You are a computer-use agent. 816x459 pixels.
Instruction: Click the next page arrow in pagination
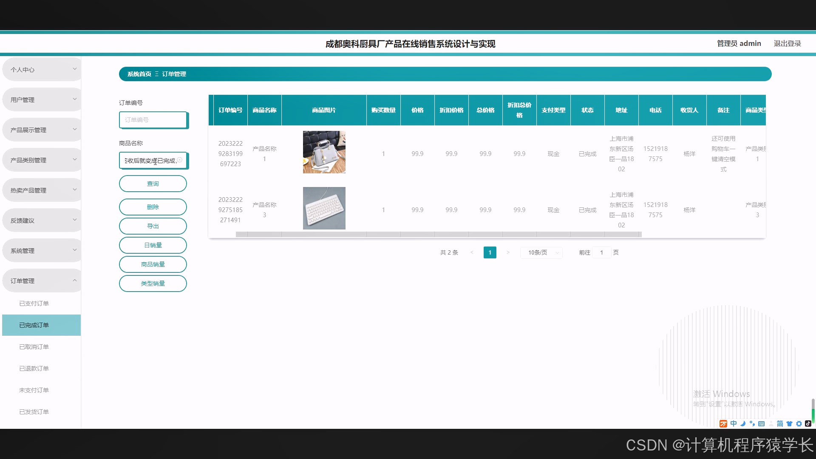coord(508,252)
